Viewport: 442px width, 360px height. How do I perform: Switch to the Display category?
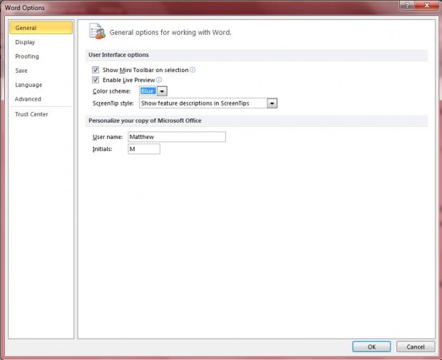(x=25, y=42)
